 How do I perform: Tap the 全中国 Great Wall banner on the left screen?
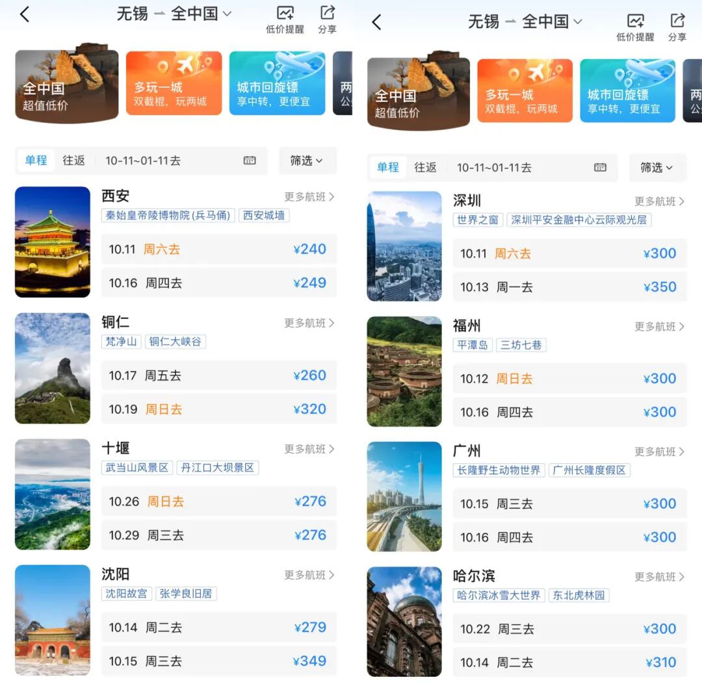click(66, 84)
